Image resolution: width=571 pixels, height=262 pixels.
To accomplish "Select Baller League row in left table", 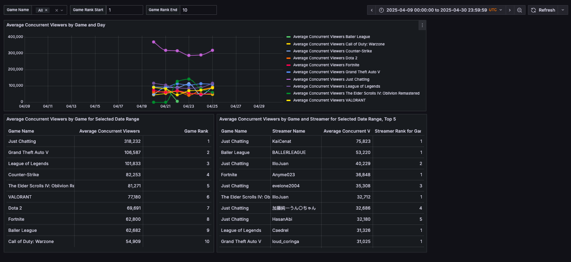I will tap(109, 230).
